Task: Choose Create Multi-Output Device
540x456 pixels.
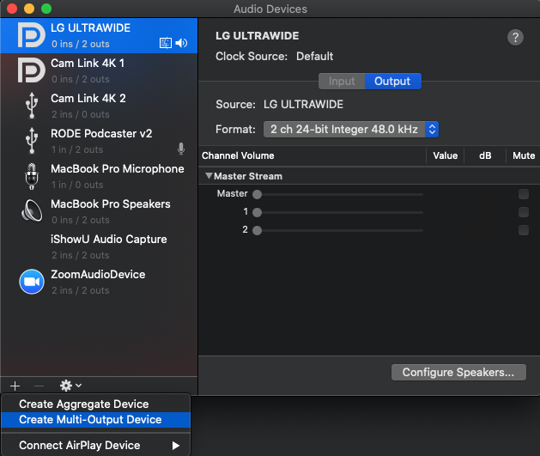Action: click(95, 419)
